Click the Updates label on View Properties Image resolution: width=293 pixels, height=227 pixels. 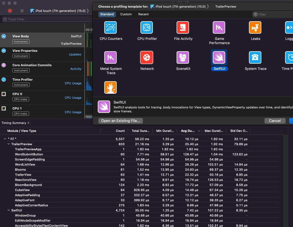point(75,54)
